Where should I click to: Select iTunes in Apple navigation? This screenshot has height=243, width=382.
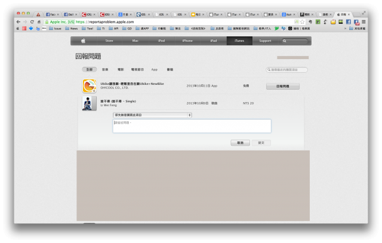[239, 41]
